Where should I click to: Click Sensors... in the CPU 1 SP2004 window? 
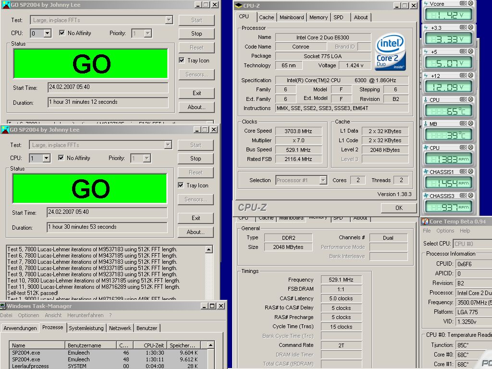196,199
